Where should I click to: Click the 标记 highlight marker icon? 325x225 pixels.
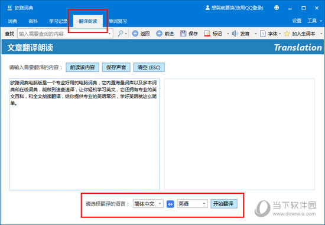[207, 34]
